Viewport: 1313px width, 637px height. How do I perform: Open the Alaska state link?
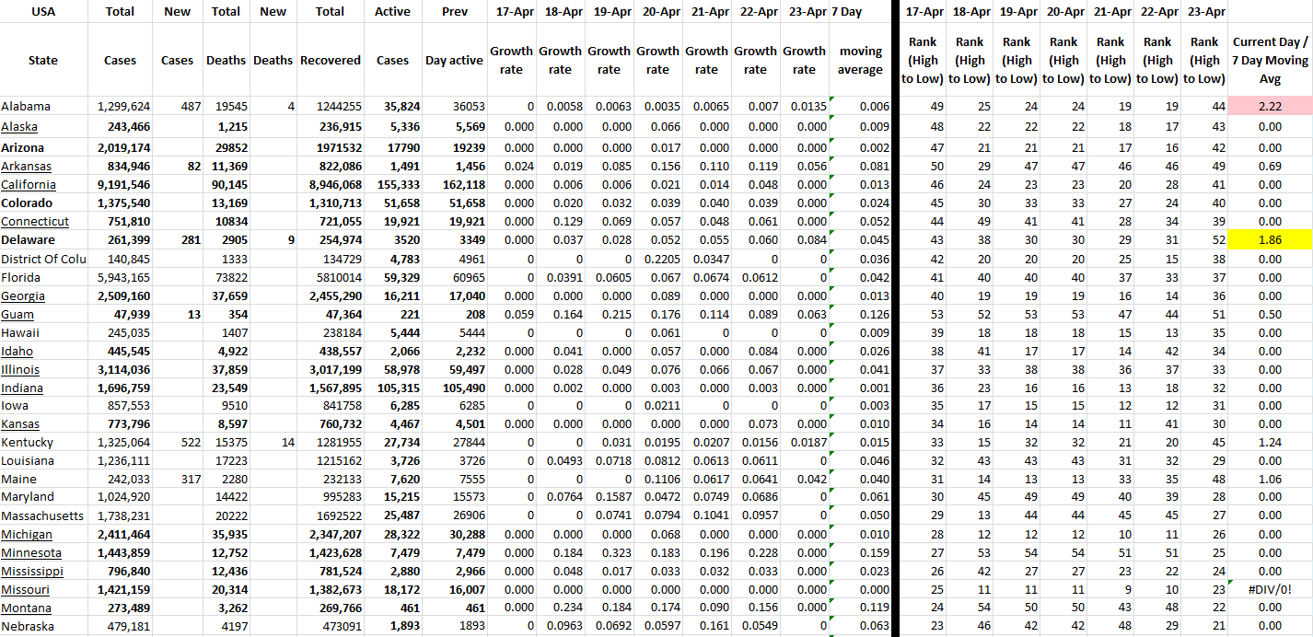[19, 126]
